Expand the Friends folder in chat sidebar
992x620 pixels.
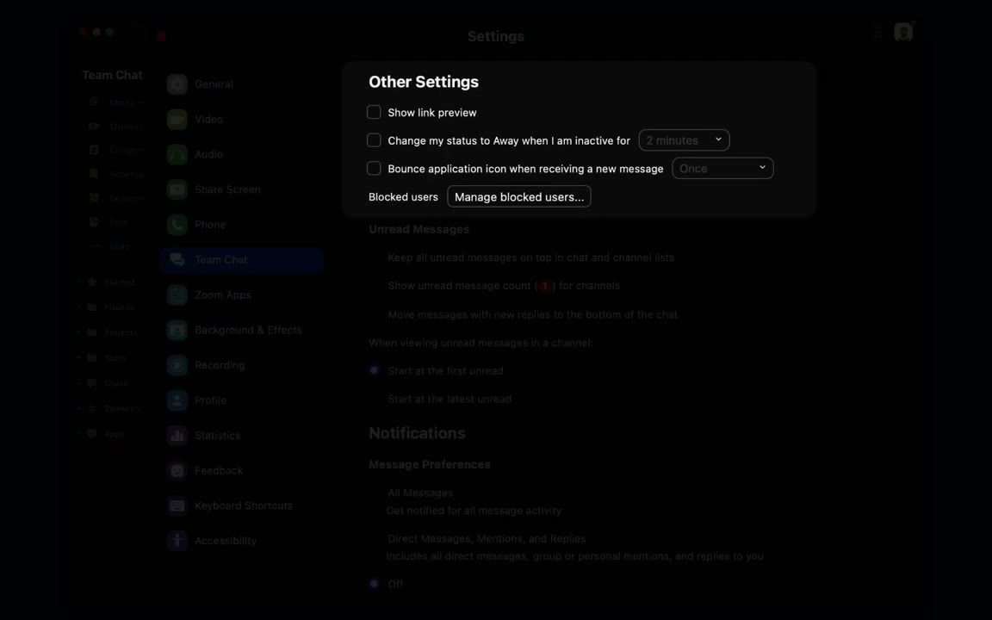[x=79, y=307]
